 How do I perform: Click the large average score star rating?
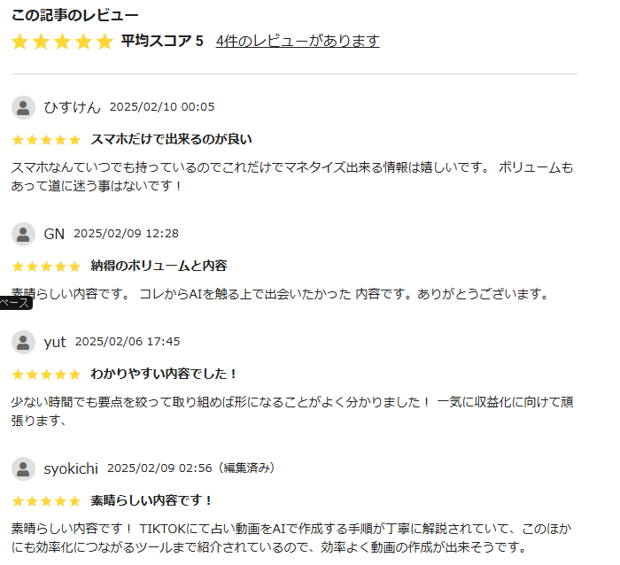point(63,42)
